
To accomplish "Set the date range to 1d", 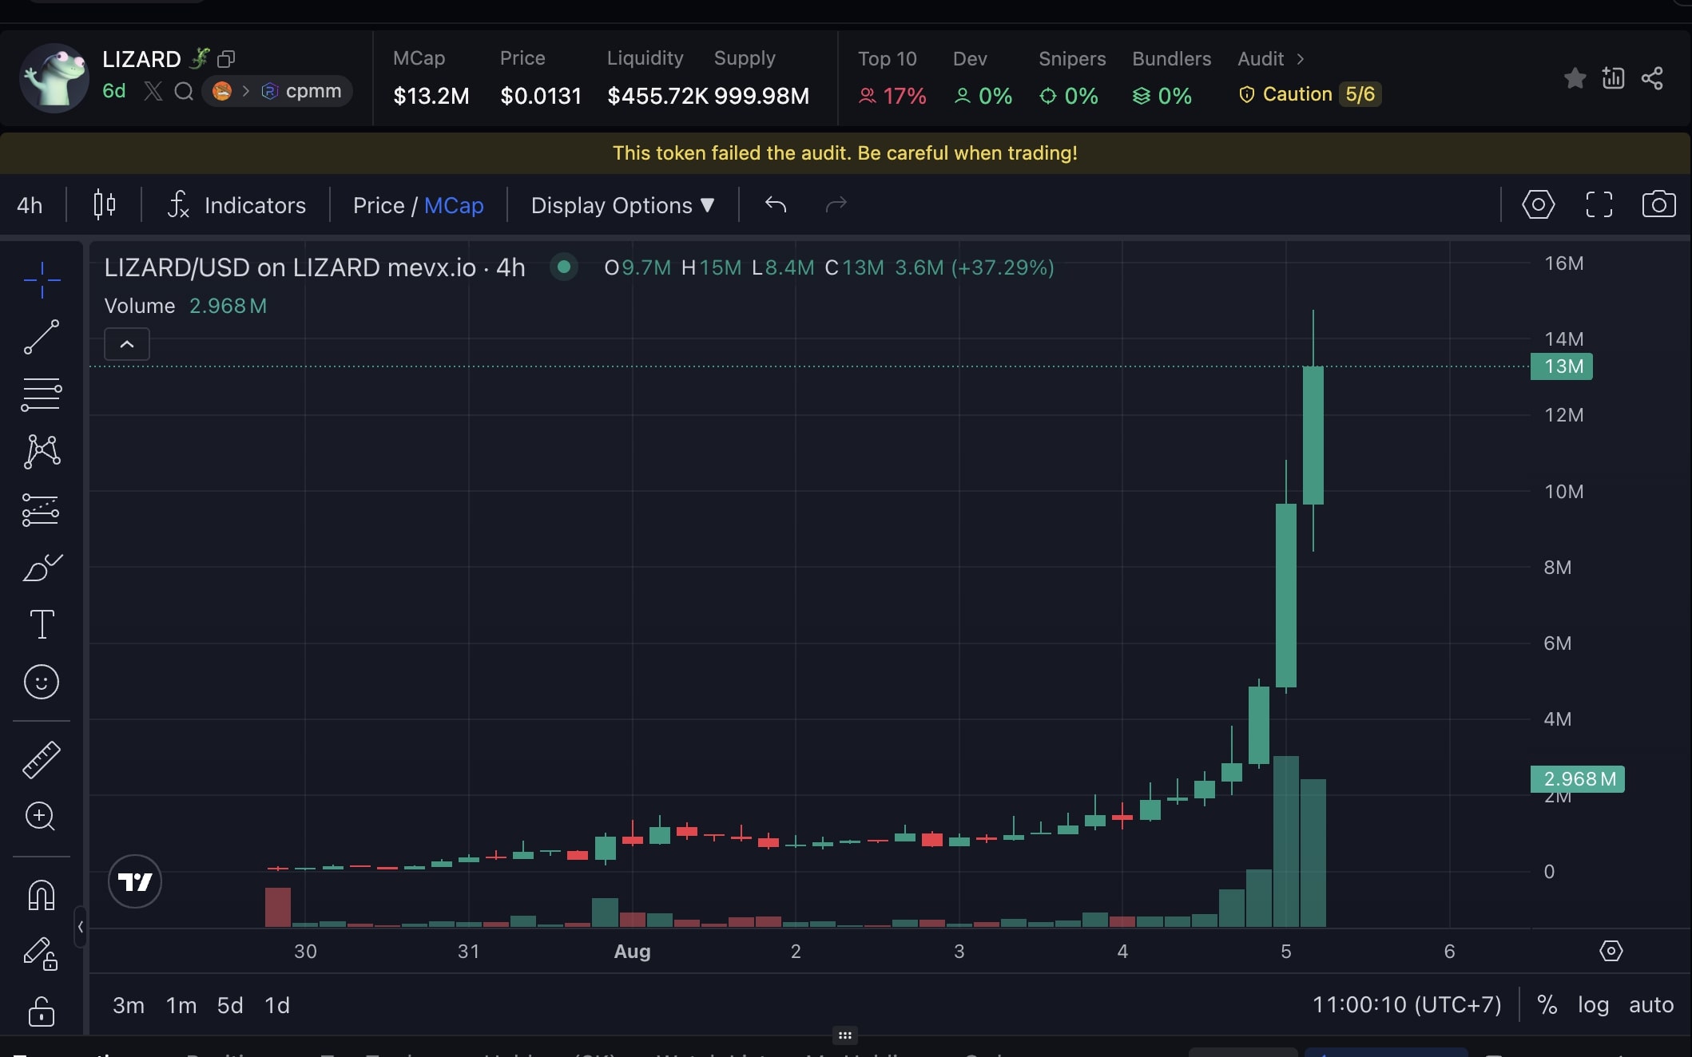I will coord(277,1005).
